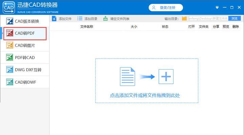This screenshot has height=135, width=244.
Task: Click the 文件名称 column header
Action: pos(87,27)
